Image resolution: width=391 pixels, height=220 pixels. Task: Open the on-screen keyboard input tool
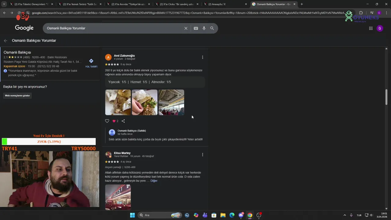pos(196,28)
